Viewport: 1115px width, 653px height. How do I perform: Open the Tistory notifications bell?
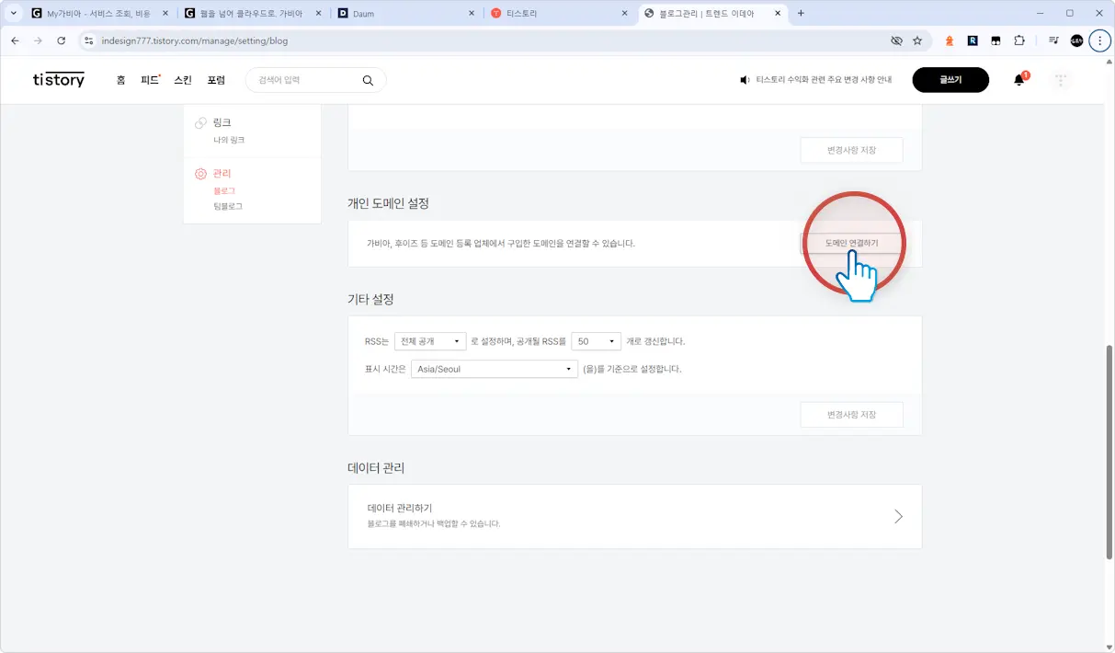pyautogui.click(x=1018, y=80)
